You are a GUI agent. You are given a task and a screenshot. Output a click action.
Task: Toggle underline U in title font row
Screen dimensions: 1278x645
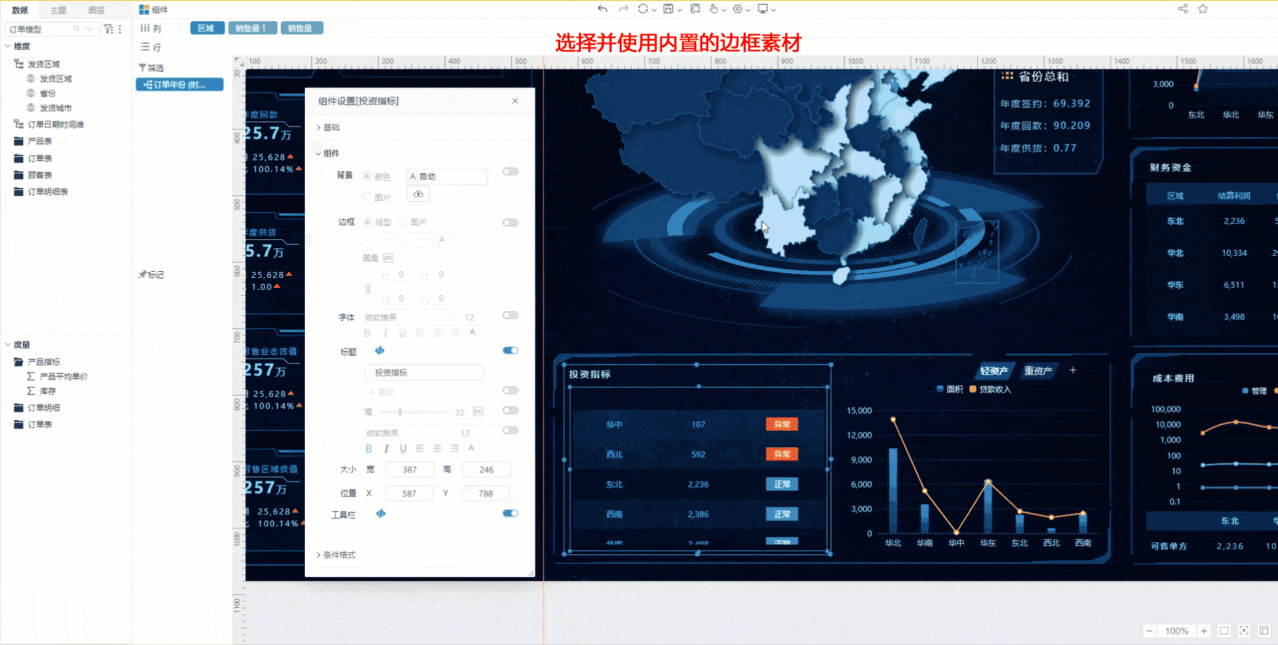(x=403, y=448)
